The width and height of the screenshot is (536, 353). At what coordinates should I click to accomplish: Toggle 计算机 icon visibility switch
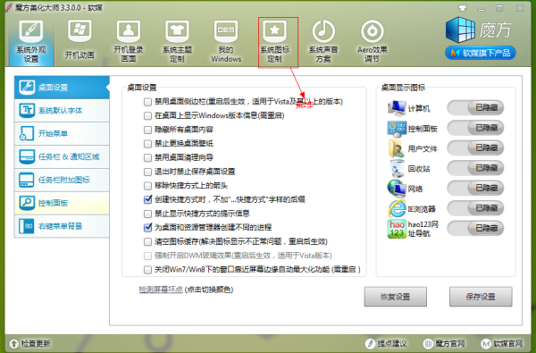475,108
